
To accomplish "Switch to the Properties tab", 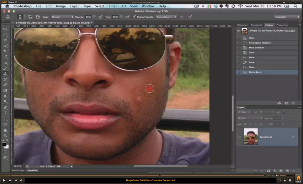I will [282, 25].
